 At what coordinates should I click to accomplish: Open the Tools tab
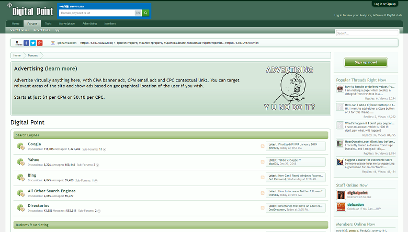tap(48, 24)
